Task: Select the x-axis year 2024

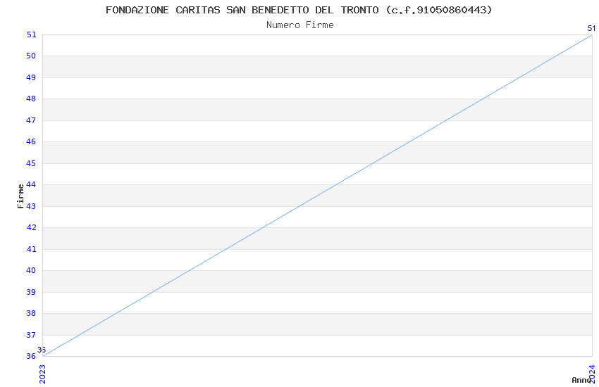Action: point(592,374)
